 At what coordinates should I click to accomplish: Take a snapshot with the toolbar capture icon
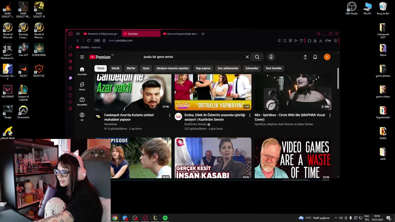pyautogui.click(x=285, y=41)
